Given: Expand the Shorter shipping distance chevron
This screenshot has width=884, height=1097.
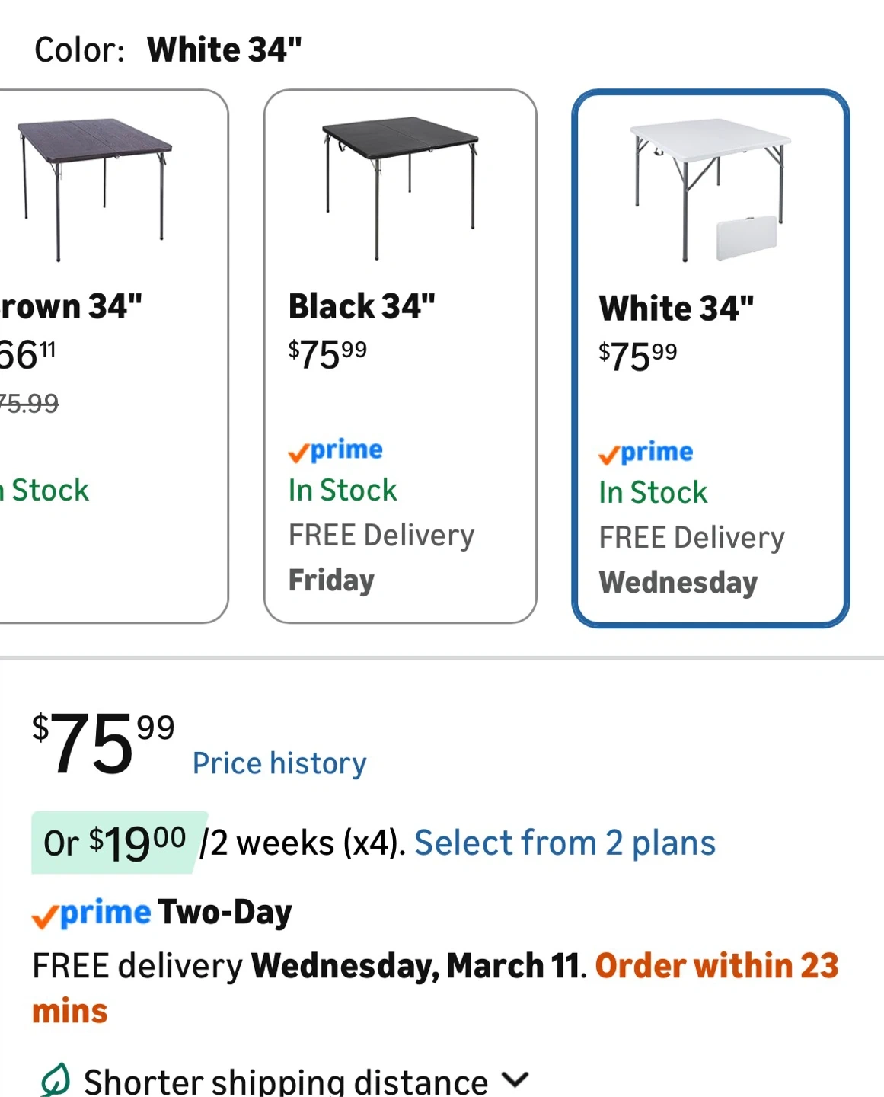Looking at the screenshot, I should (515, 1079).
